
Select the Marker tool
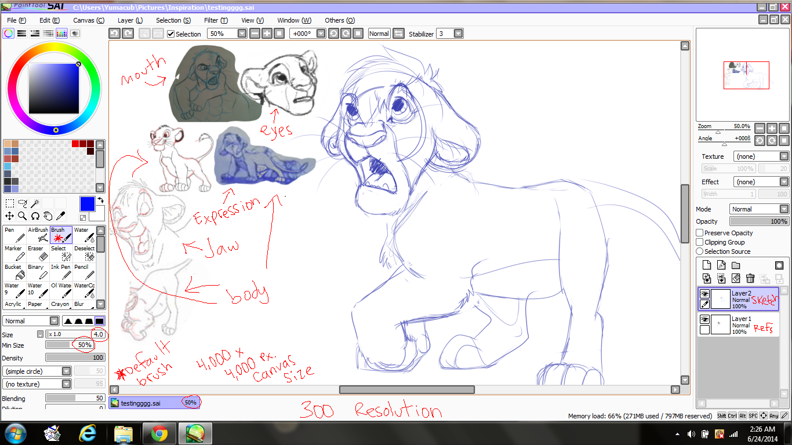[x=14, y=253]
